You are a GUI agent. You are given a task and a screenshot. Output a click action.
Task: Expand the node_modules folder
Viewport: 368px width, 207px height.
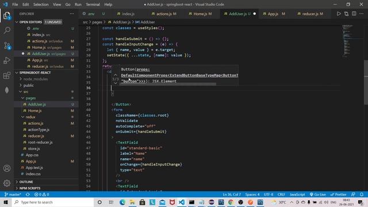[36, 79]
